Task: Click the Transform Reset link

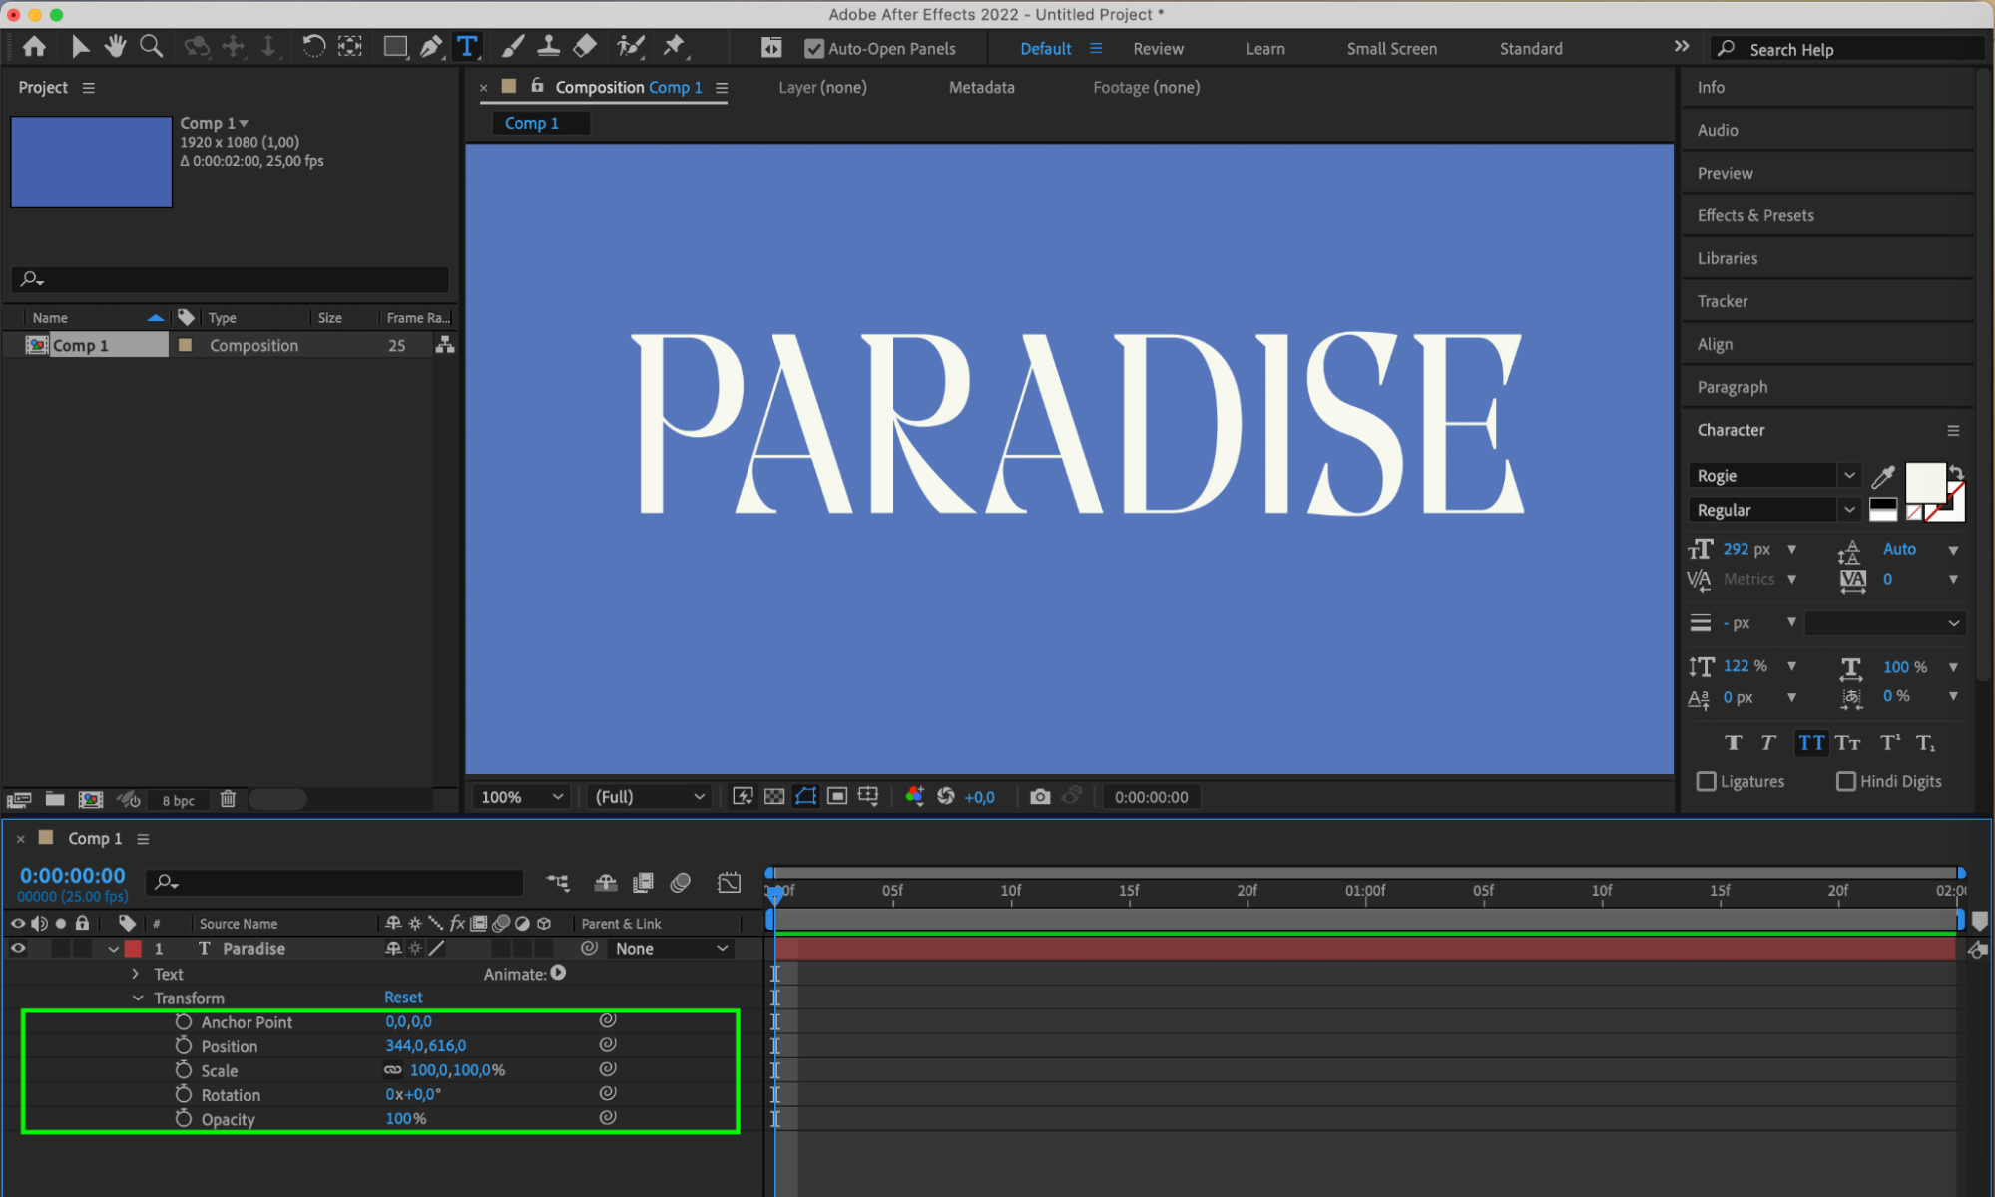Action: 403,997
